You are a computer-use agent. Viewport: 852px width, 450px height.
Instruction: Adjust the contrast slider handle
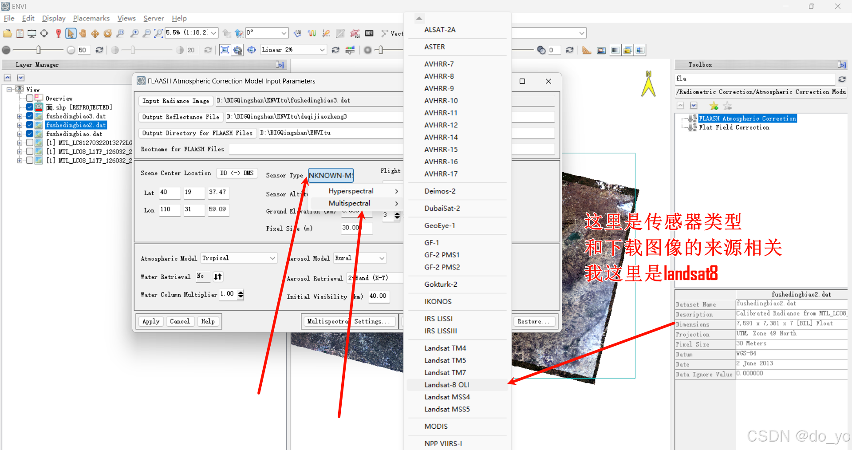(132, 50)
